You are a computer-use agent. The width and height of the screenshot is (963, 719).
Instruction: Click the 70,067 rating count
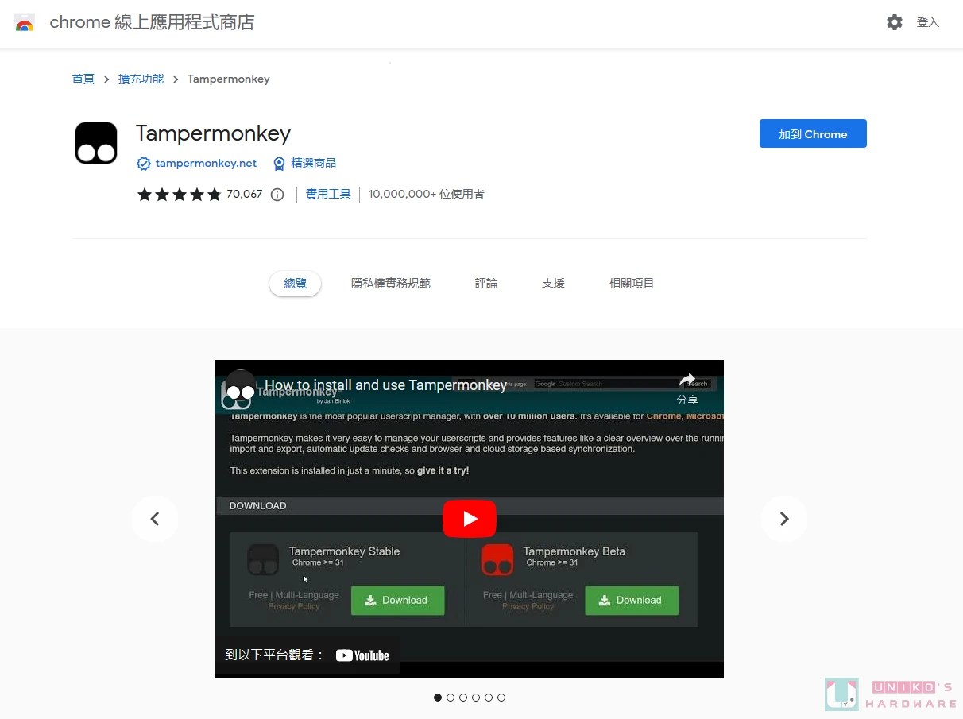point(244,195)
